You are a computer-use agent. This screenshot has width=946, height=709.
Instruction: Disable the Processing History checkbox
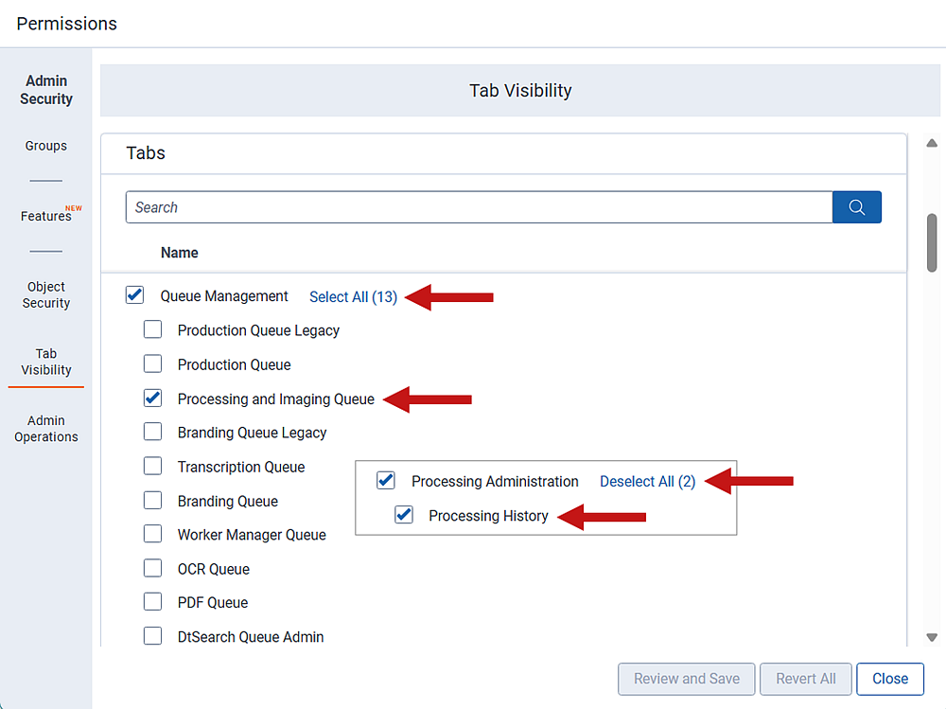[x=404, y=515]
